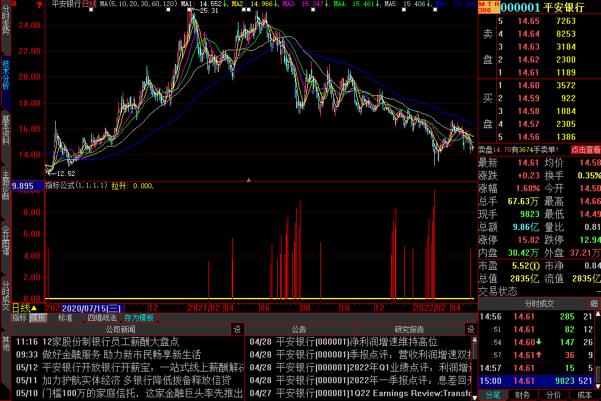Click the small gray triangle splitter above indicator pane

248,180
